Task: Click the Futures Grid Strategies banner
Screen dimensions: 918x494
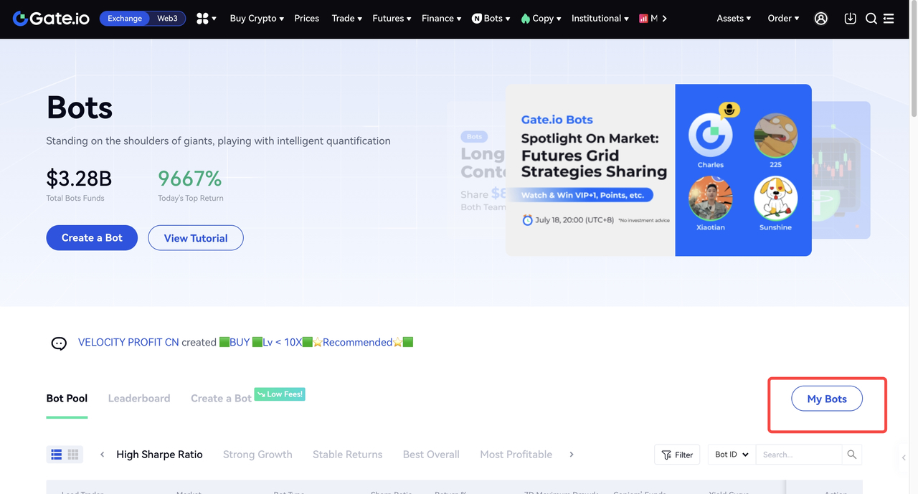Action: point(658,170)
